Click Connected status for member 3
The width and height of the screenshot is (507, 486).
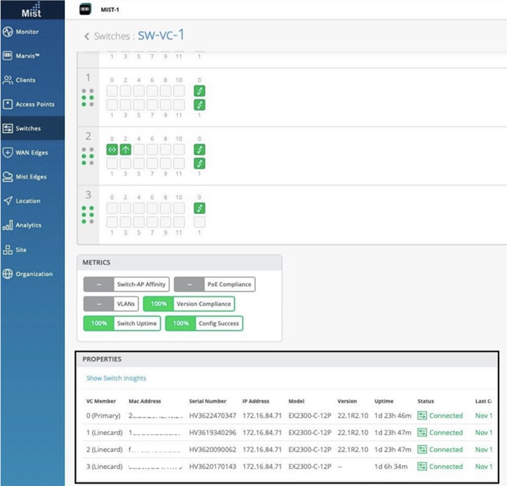click(x=440, y=466)
